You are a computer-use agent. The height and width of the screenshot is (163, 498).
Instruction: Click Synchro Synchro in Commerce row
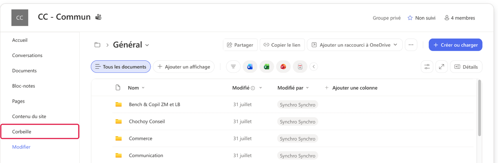click(x=298, y=139)
